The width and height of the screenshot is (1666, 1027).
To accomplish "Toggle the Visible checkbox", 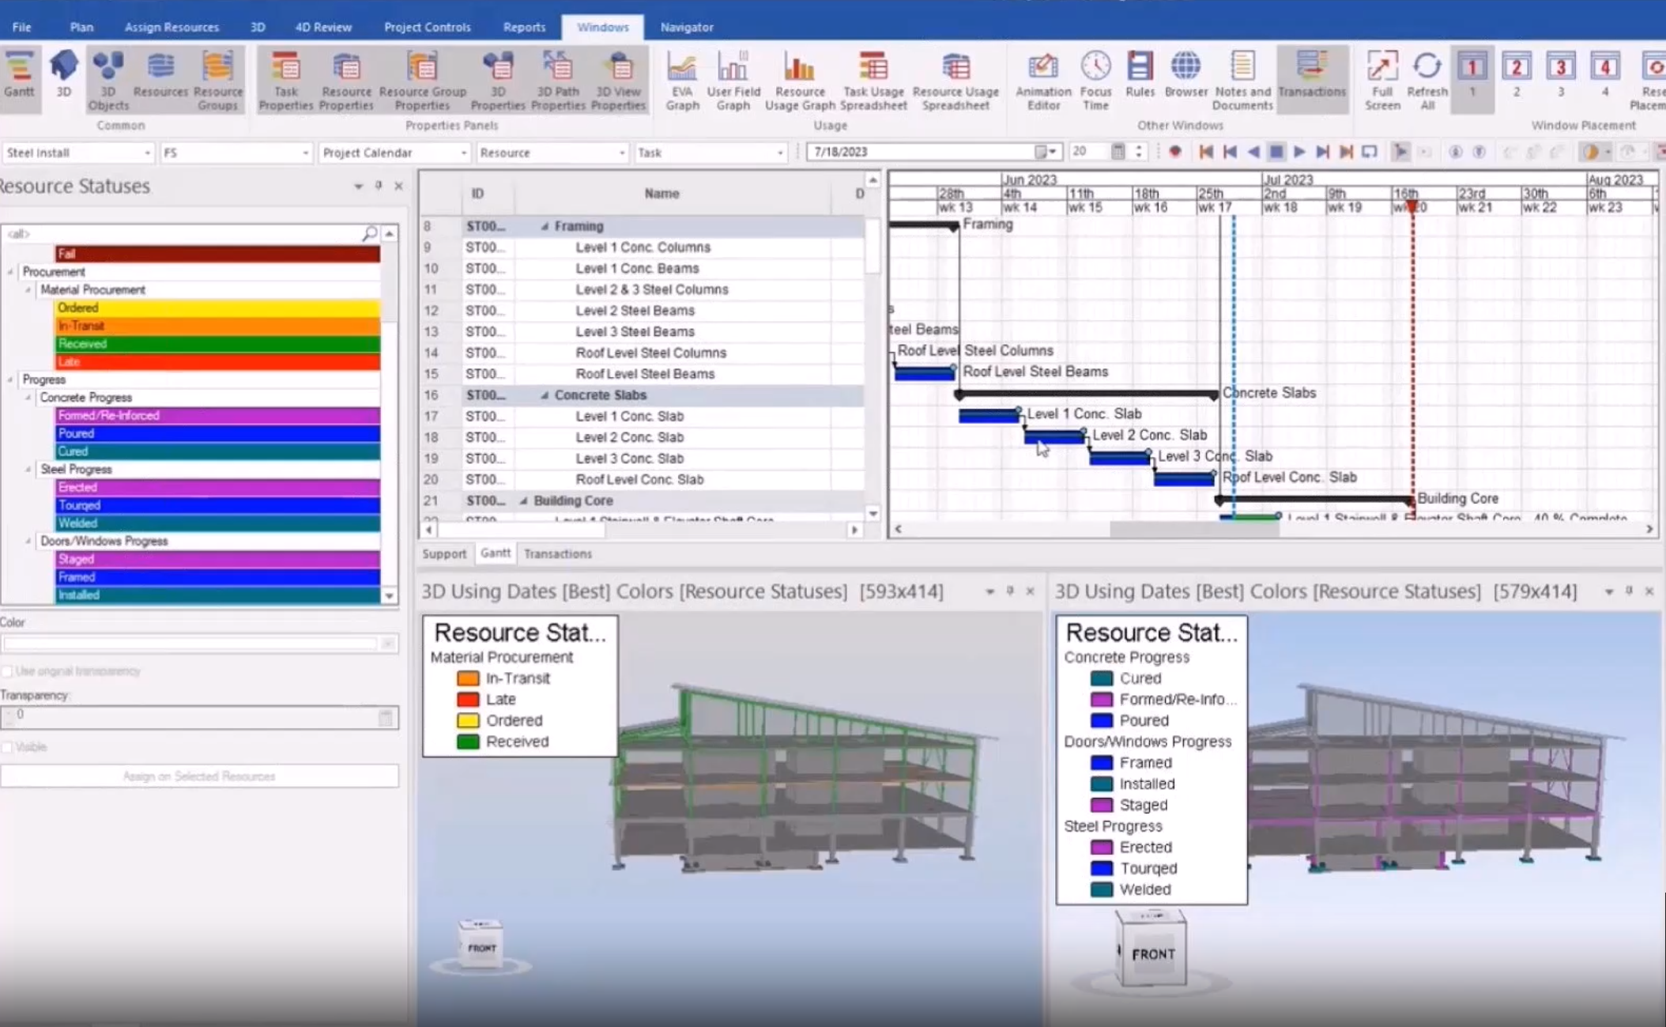I will coord(8,747).
